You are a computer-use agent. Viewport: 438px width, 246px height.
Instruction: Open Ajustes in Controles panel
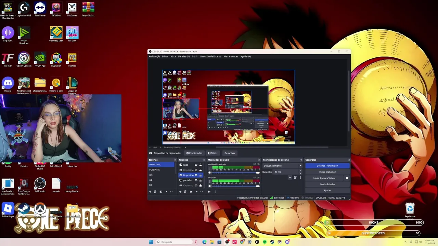coord(327,190)
